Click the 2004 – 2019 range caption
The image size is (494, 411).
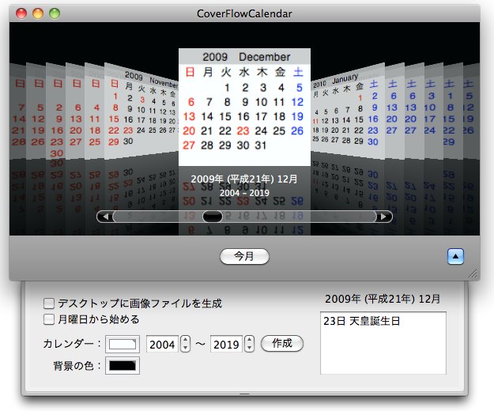[244, 193]
